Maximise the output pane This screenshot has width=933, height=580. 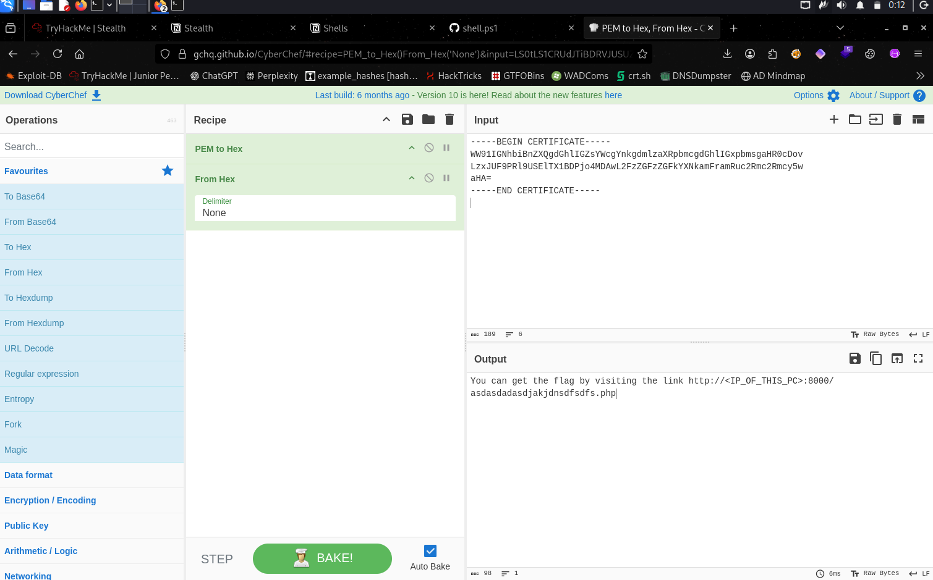coord(918,359)
